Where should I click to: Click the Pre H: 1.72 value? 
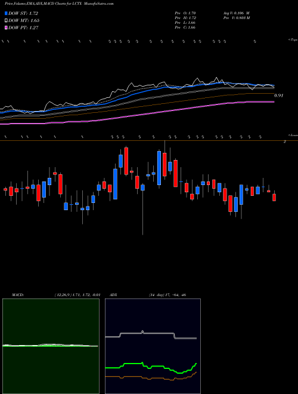pyautogui.click(x=185, y=18)
